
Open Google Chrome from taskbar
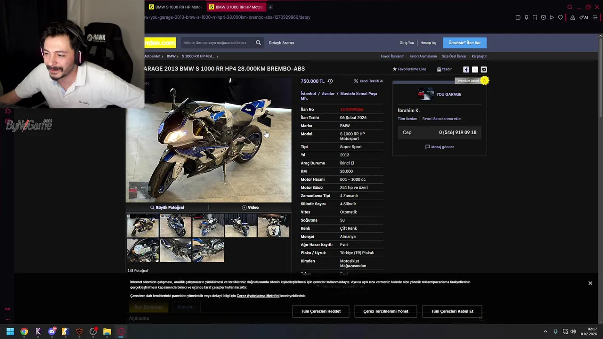point(24,331)
